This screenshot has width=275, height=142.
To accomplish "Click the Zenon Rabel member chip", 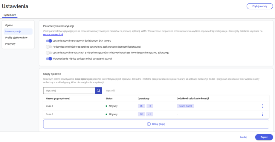I will pos(185,106).
